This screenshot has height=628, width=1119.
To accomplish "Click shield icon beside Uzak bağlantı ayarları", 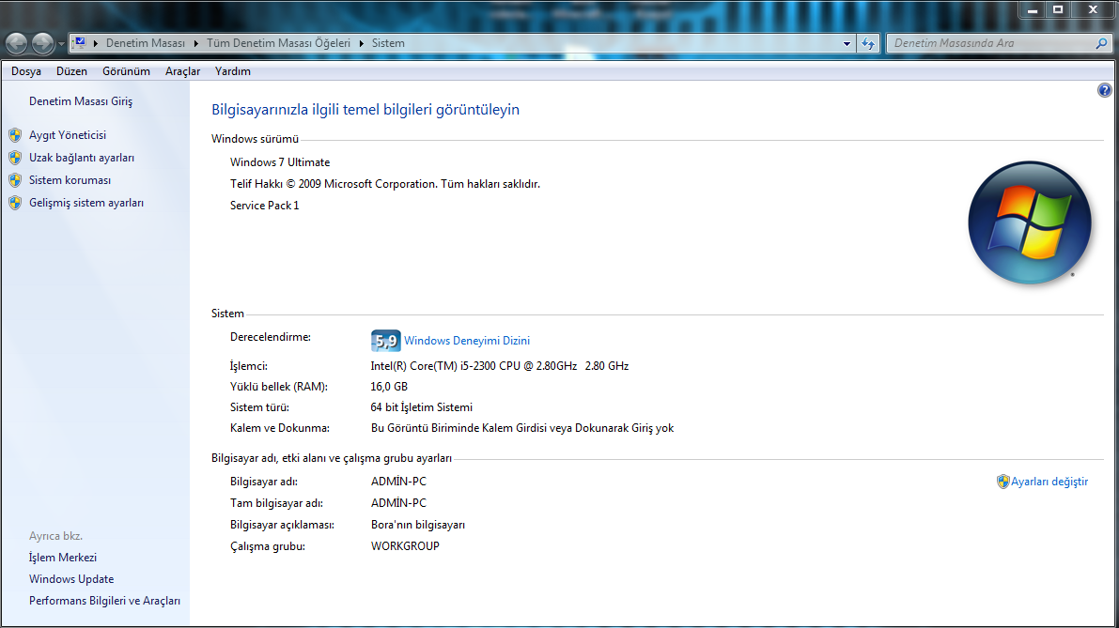I will point(15,158).
